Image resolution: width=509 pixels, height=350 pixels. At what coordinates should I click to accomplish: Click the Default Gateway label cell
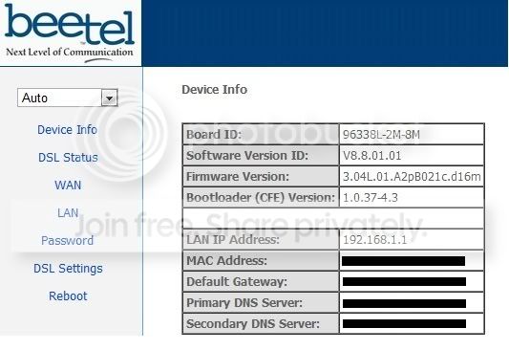point(261,282)
